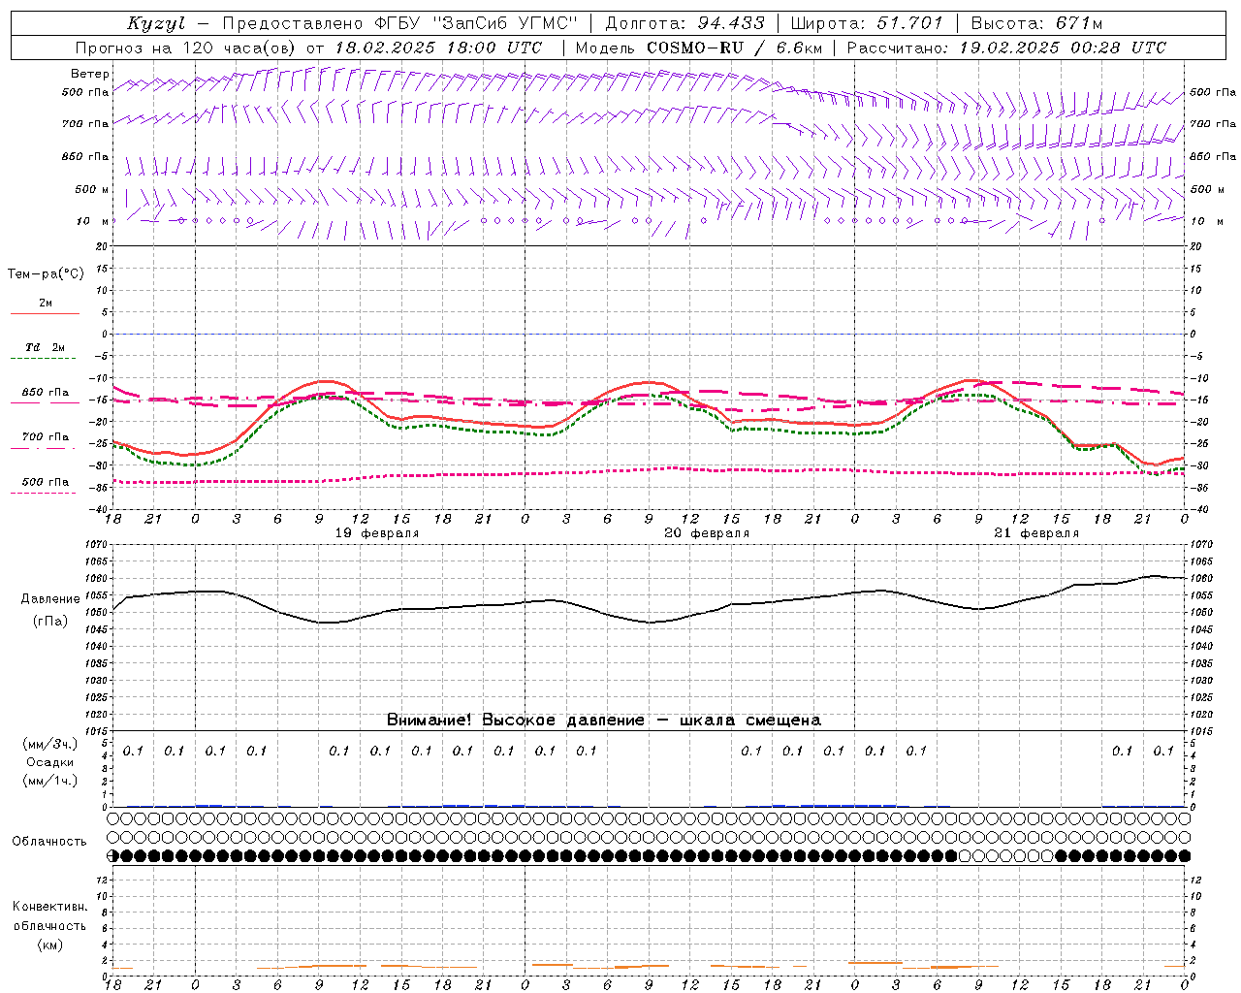
Task: Click the "19 февраля" date label
Action: click(x=377, y=533)
